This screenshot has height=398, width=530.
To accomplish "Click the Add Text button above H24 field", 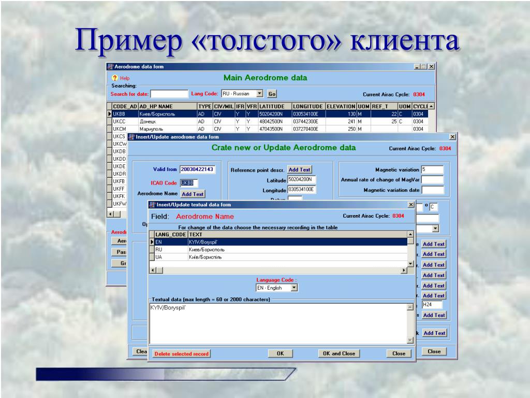I will tap(434, 295).
